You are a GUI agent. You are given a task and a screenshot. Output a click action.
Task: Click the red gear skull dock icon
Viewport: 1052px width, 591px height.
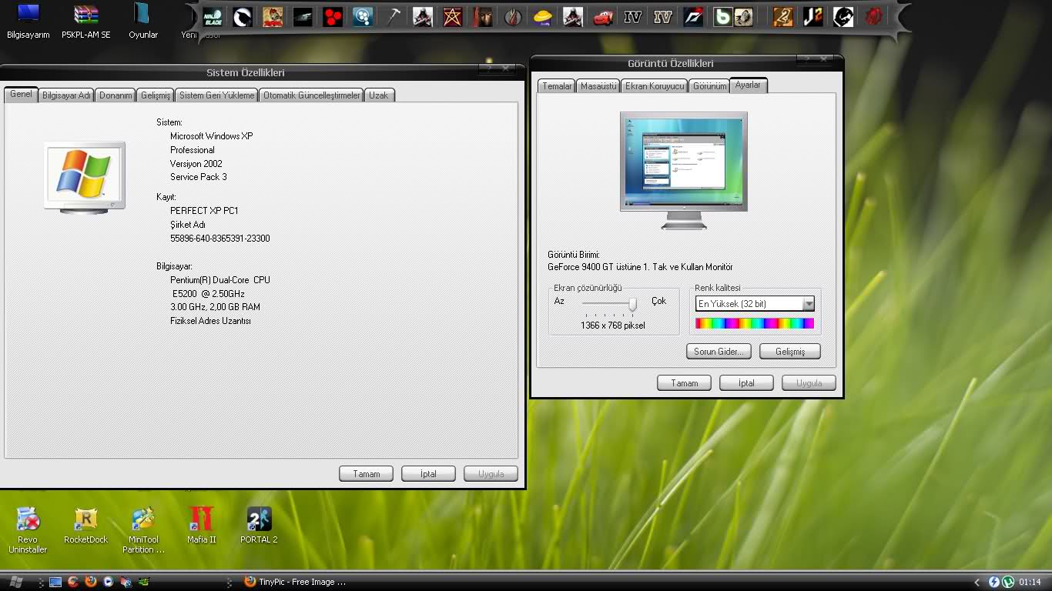coord(873,17)
